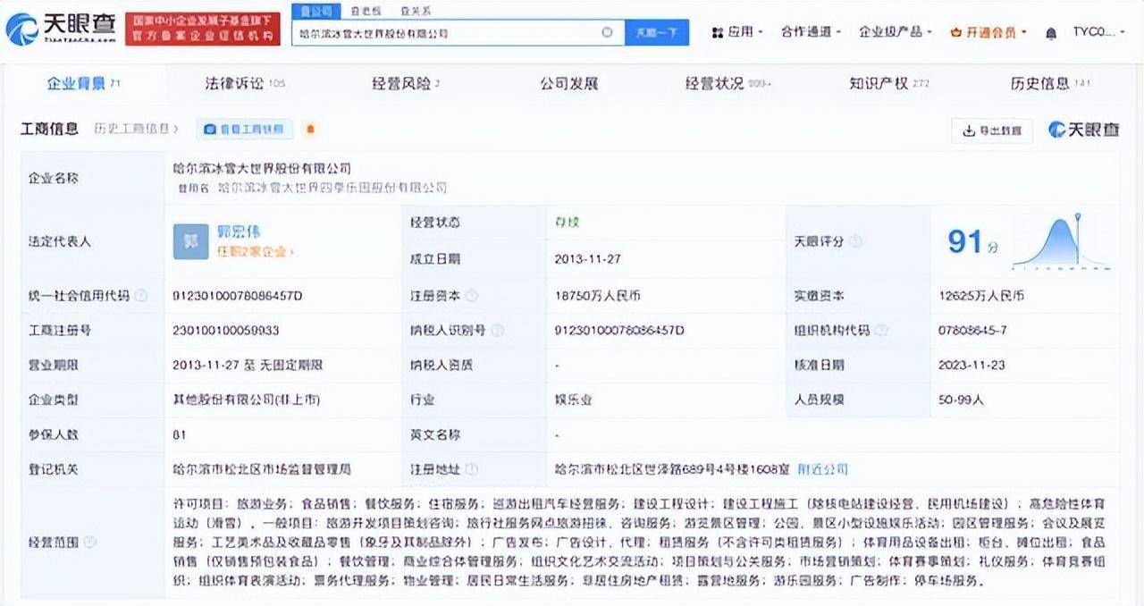This screenshot has height=606, width=1144.
Task: Click the credit code 91230100078086457D next to 统一社会信用代码
Action: coord(238,295)
